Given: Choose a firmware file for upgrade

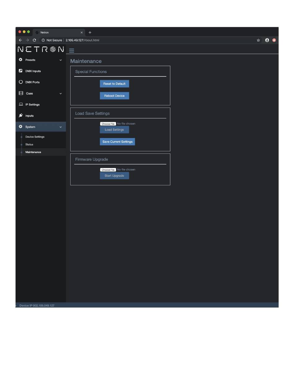Looking at the screenshot, I should pyautogui.click(x=108, y=170).
